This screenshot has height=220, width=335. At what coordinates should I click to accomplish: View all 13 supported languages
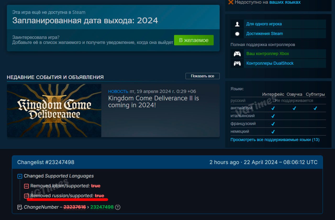pyautogui.click(x=275, y=140)
